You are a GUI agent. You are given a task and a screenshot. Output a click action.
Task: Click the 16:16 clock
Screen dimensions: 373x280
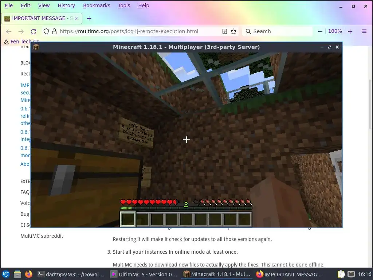click(x=364, y=274)
